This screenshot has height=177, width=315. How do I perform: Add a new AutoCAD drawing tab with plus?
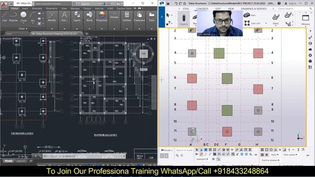pos(87,34)
